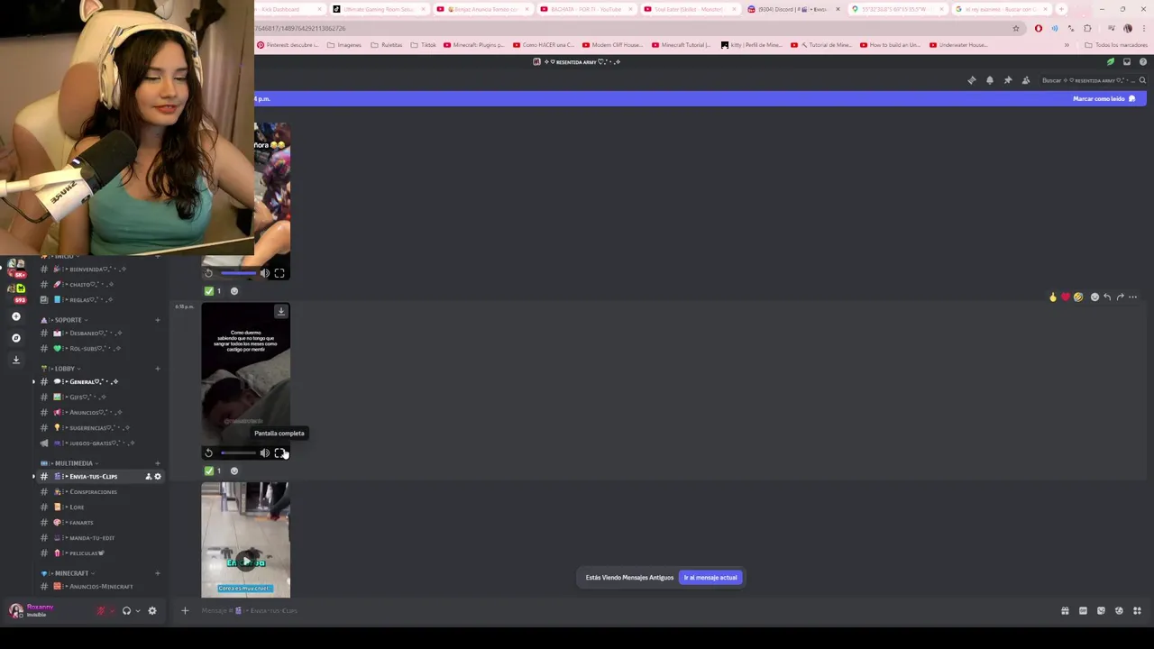This screenshot has width=1154, height=649.
Task: Adjust the sleeping-man video progress bar
Action: coord(237,453)
